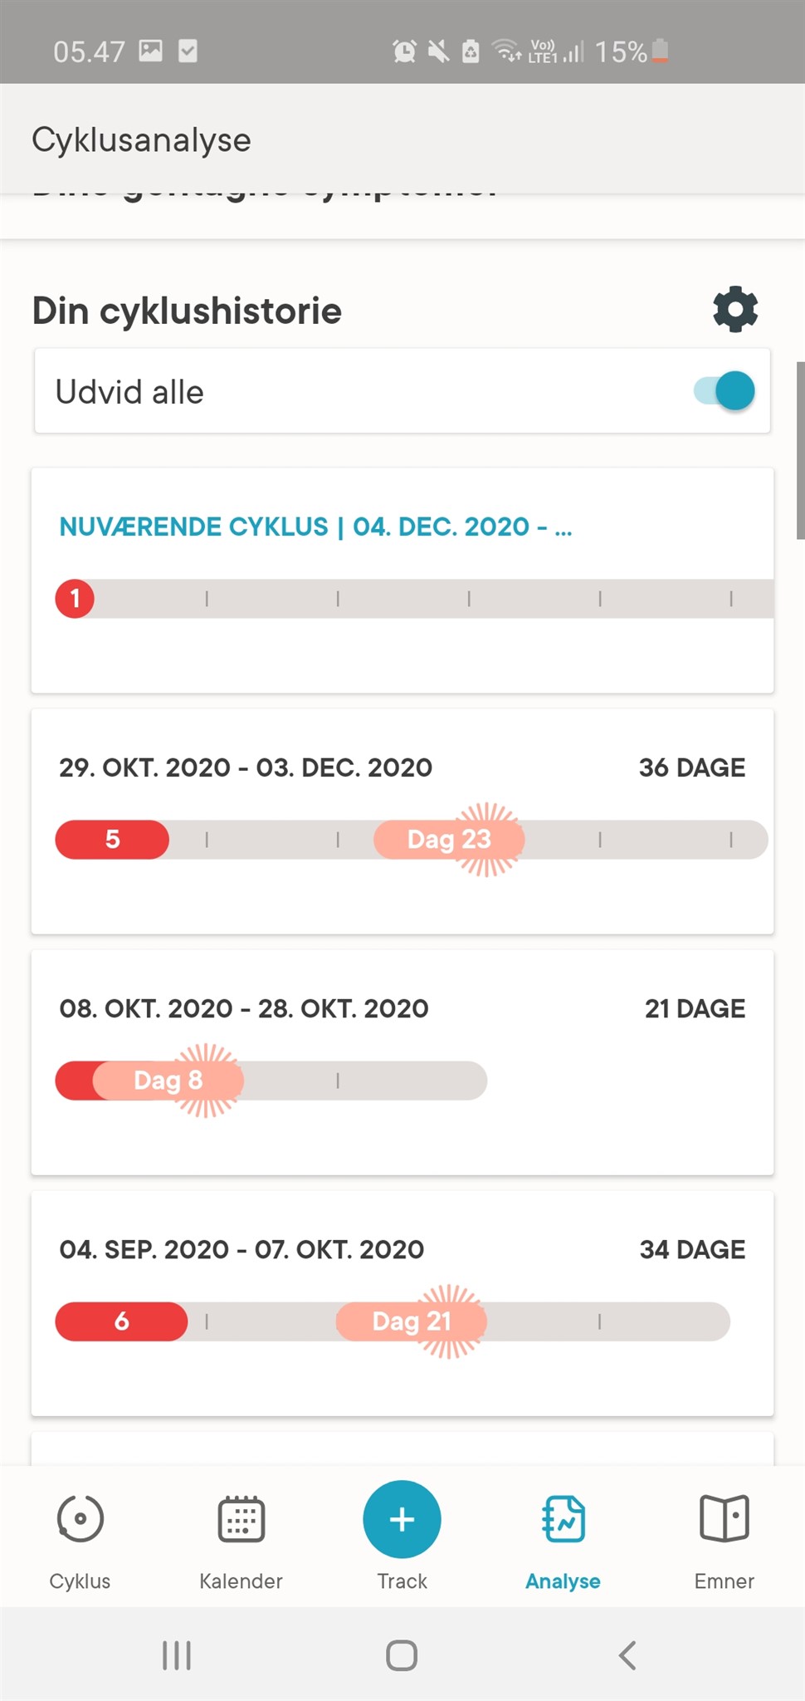
Task: Open the 04. Sep. – 07. Okt. cycle
Action: [242, 1249]
